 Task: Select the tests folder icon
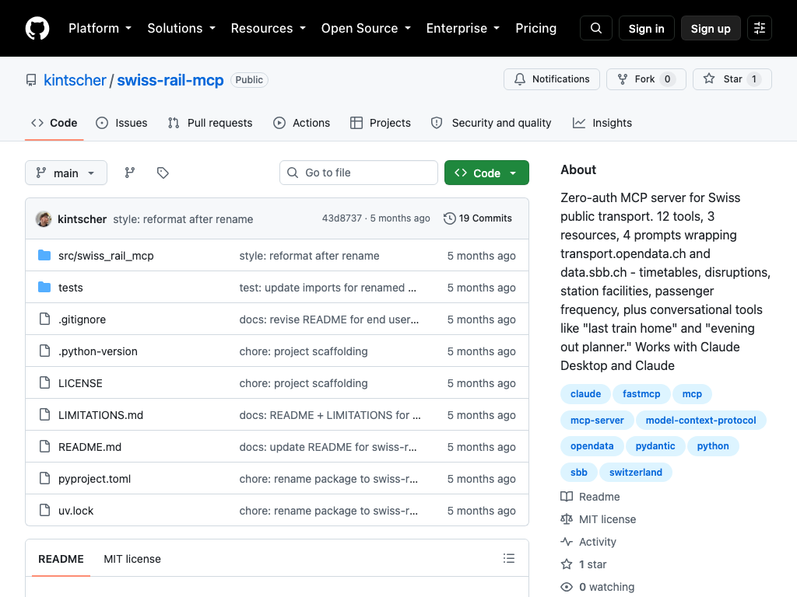tap(44, 288)
